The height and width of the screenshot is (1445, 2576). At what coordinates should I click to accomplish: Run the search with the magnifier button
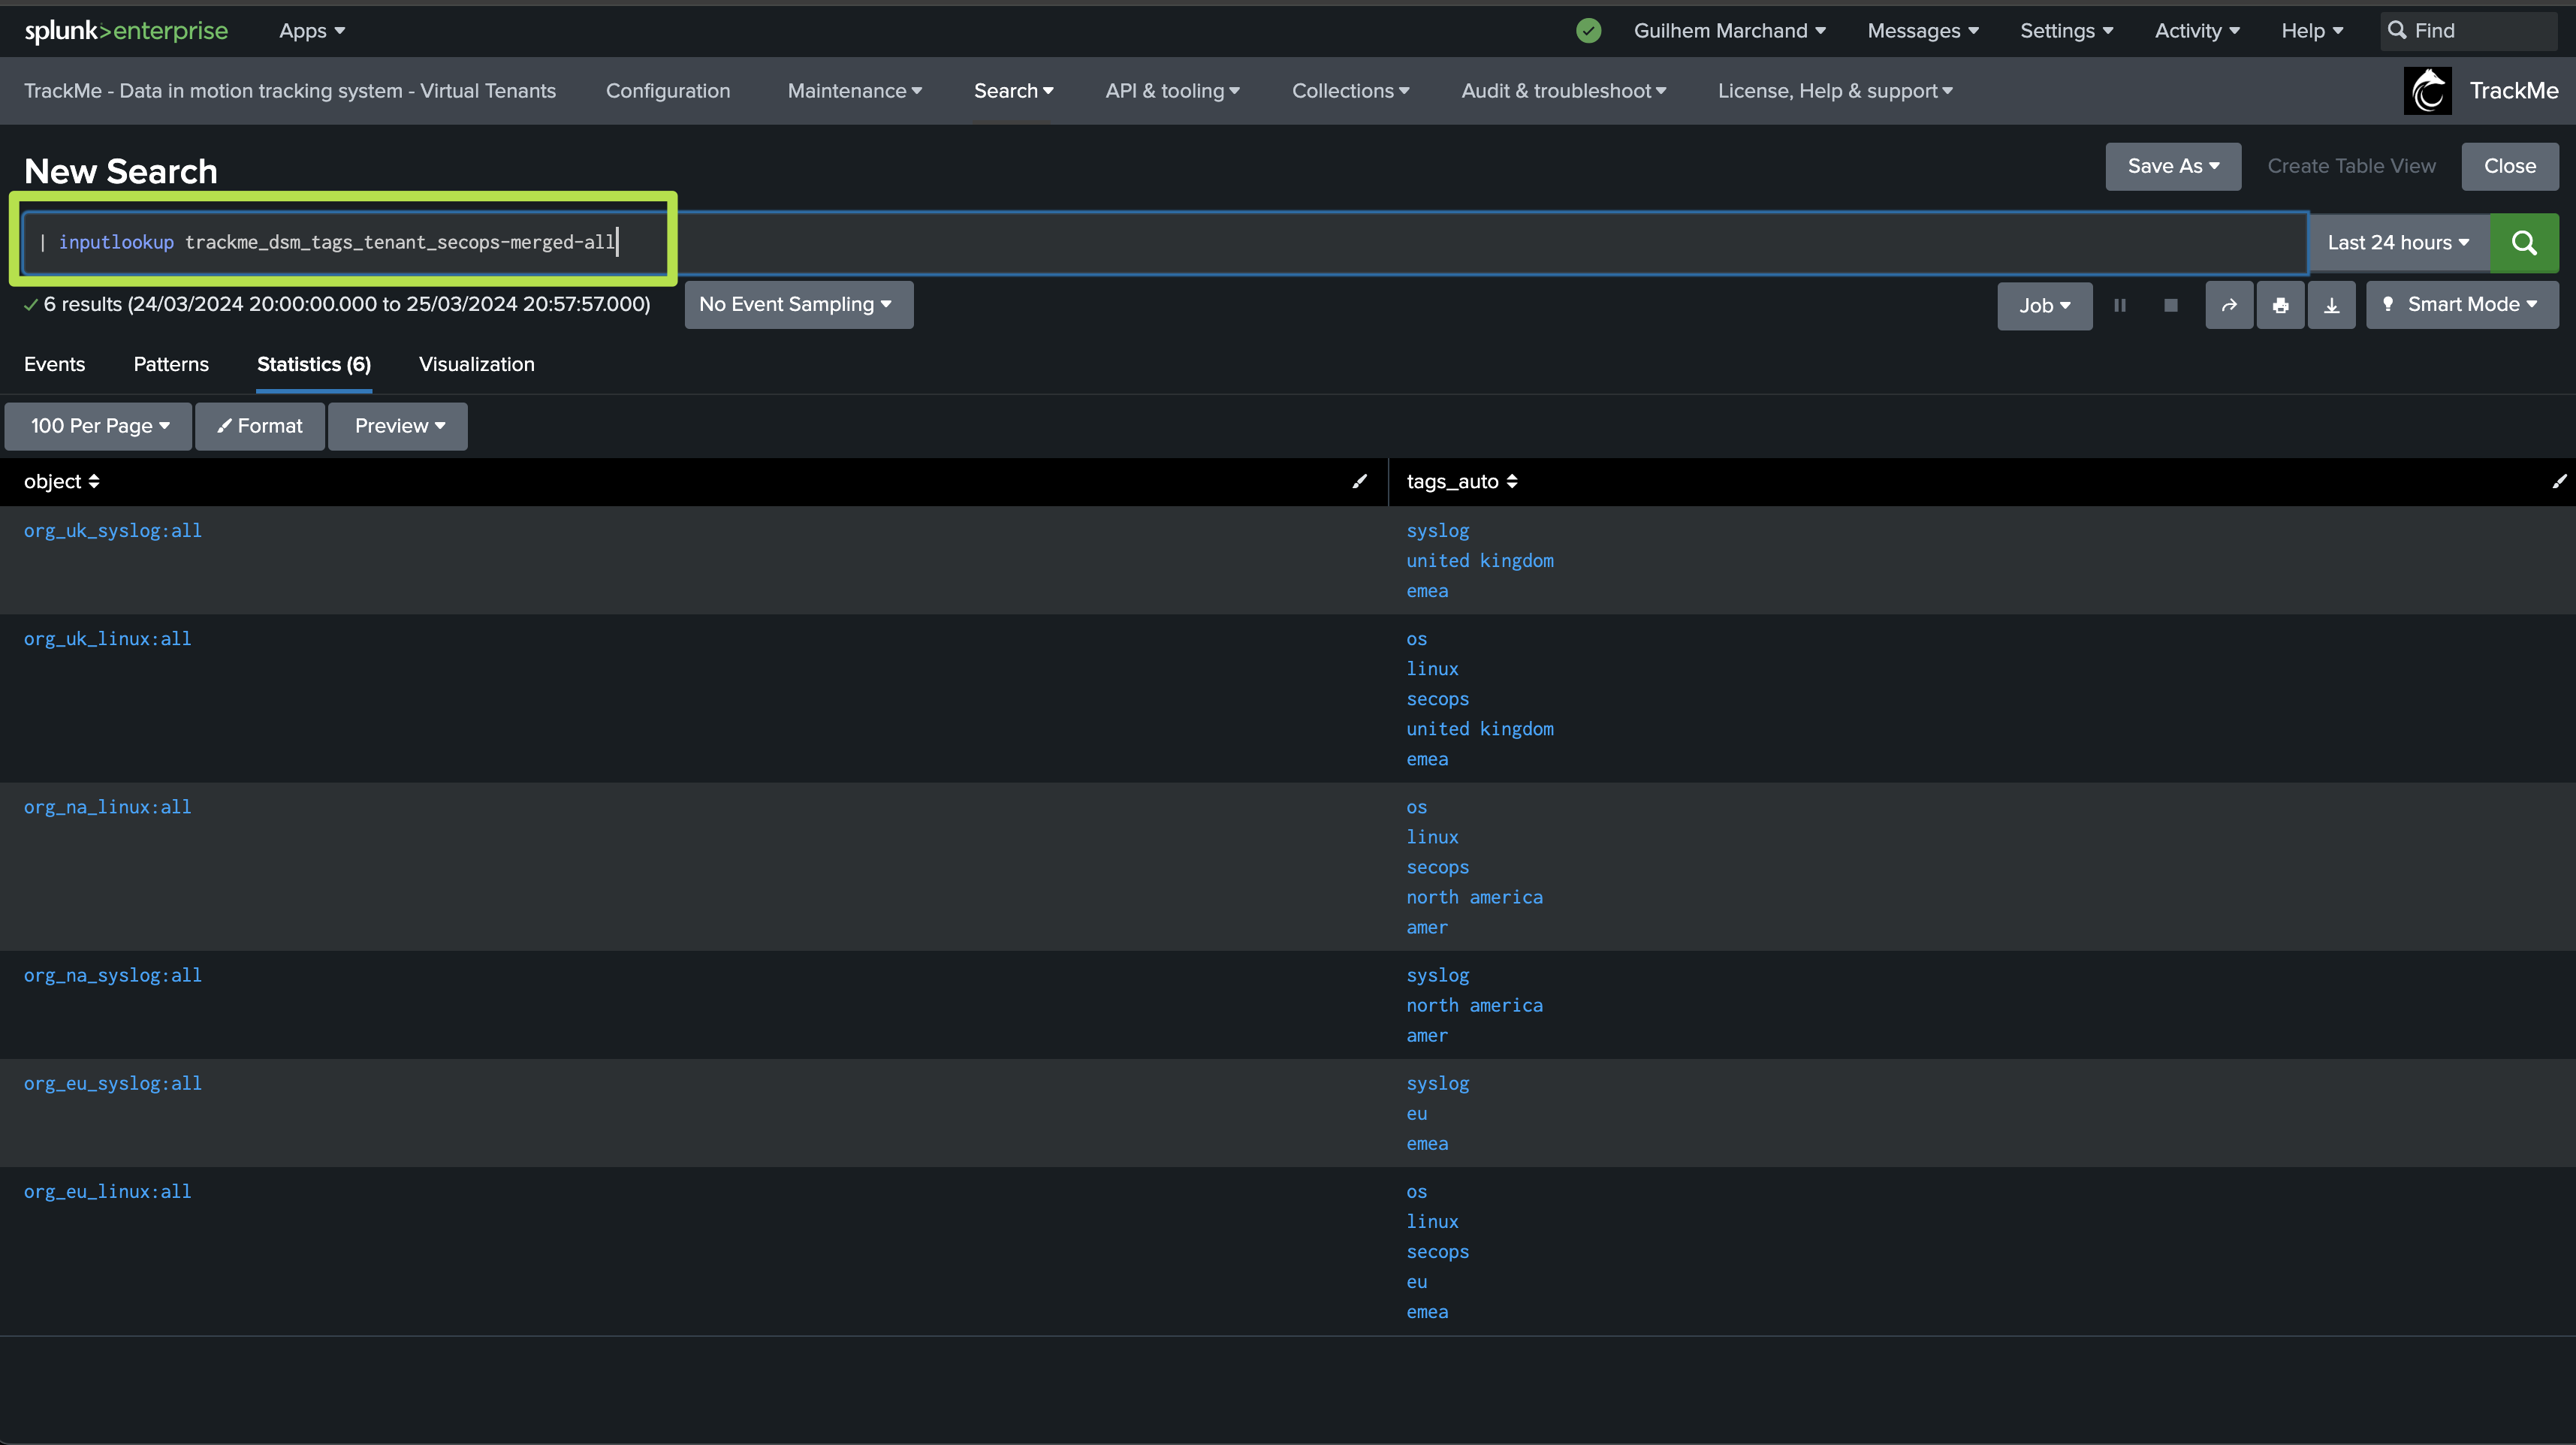tap(2523, 243)
